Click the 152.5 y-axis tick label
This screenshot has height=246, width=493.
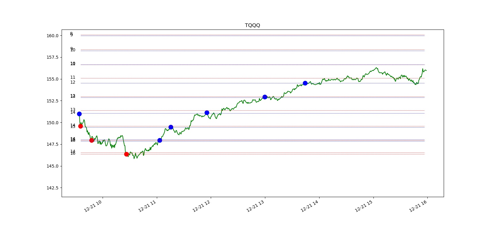coord(52,101)
